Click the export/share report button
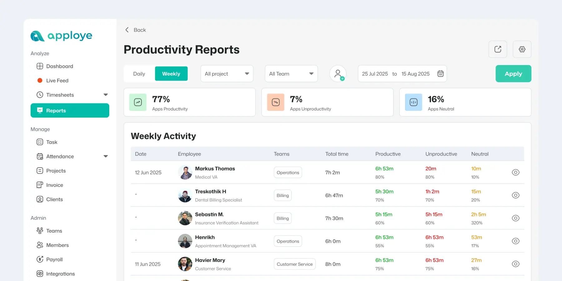The image size is (562, 281). [x=498, y=49]
